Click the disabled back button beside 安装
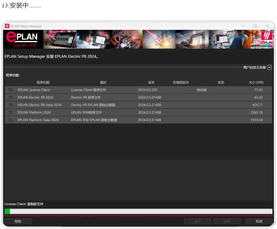The height and width of the screenshot is (229, 277). click(x=197, y=222)
